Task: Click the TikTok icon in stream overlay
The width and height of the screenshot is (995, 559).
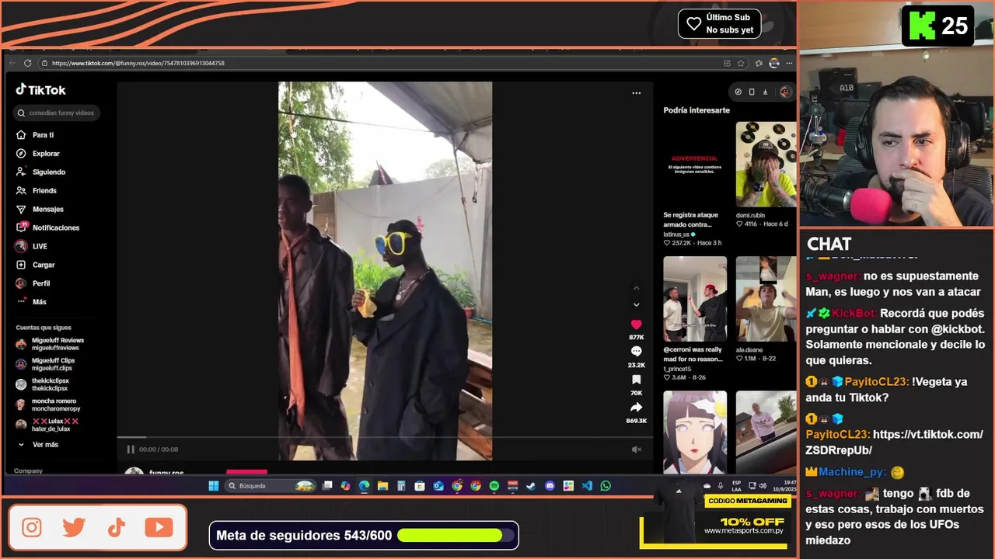Action: coord(117,528)
